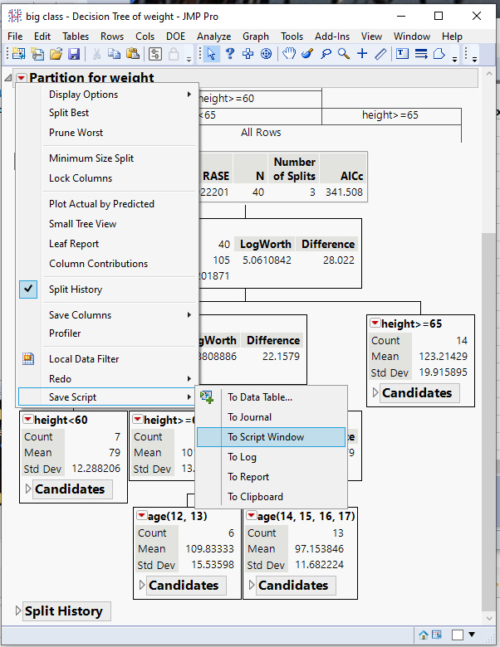Click the To Data Table plus icon
Screen dimensions: 500x647
[207, 397]
